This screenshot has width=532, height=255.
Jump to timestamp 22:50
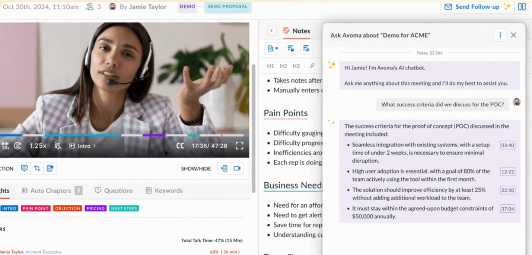tap(507, 190)
